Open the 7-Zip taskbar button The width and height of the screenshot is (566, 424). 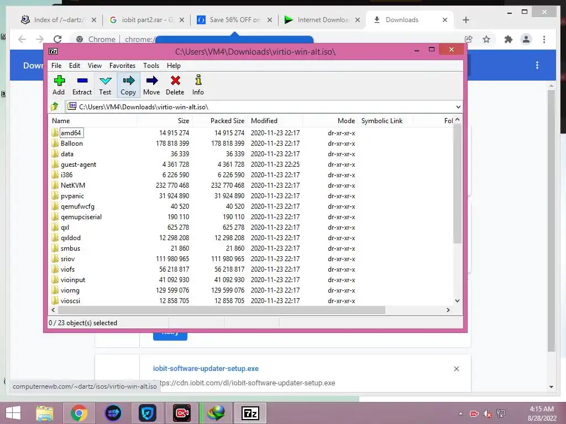pyautogui.click(x=250, y=413)
